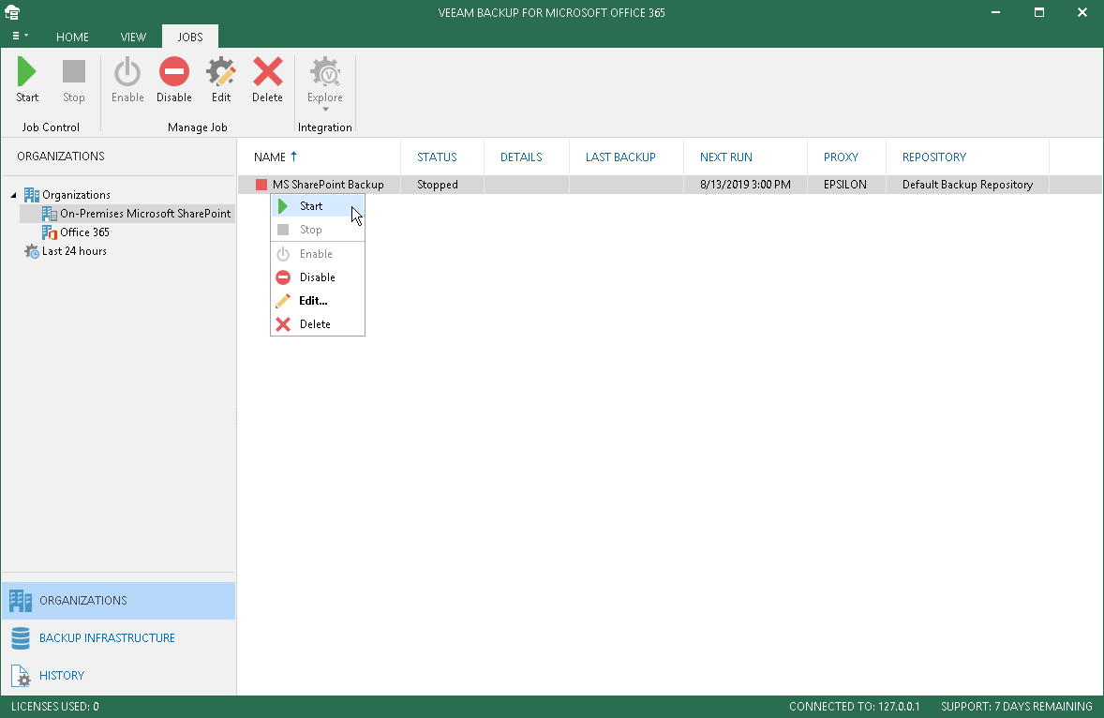Click the pane splitter handle
This screenshot has height=718, width=1104.
(x=236, y=417)
